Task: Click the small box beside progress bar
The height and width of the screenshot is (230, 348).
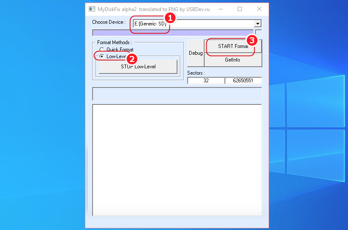Action: click(x=258, y=33)
